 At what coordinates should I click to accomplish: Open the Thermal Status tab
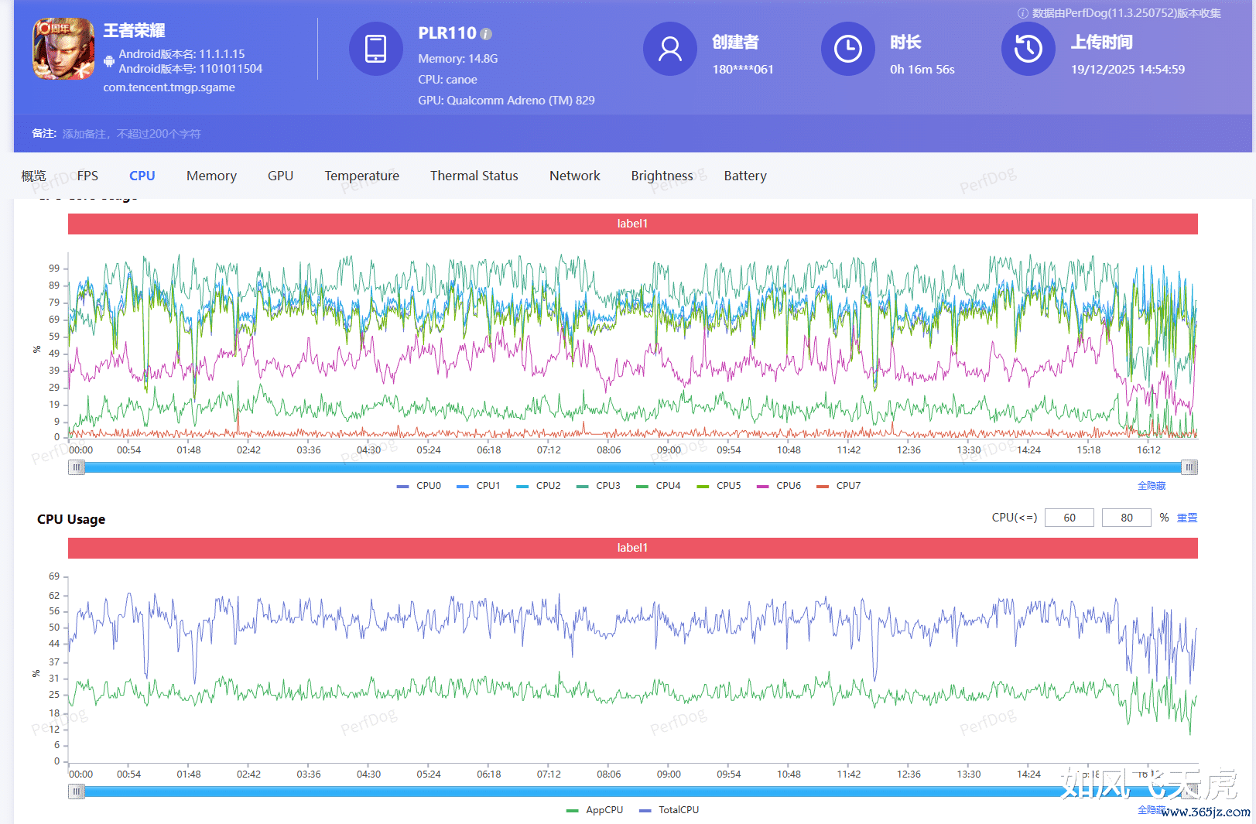tap(474, 176)
